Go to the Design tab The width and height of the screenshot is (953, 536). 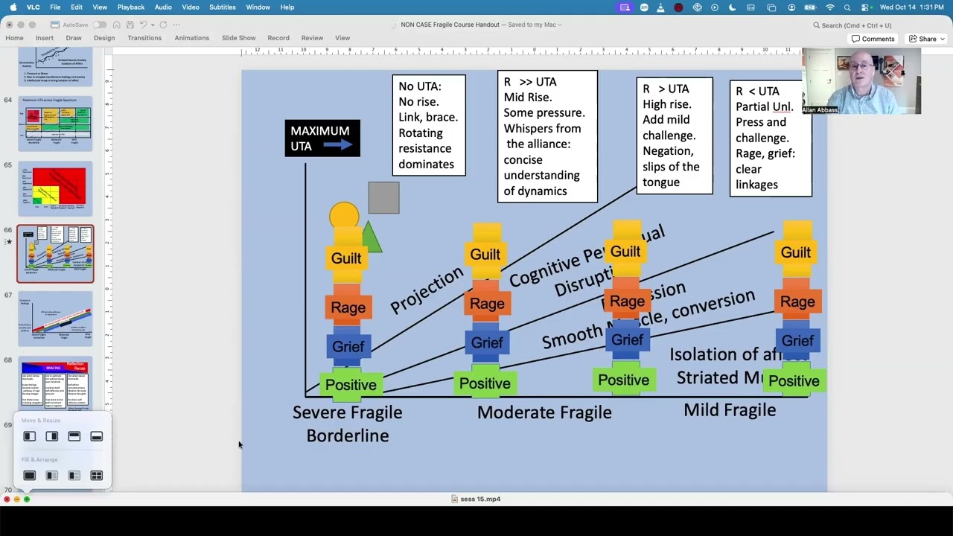click(104, 38)
